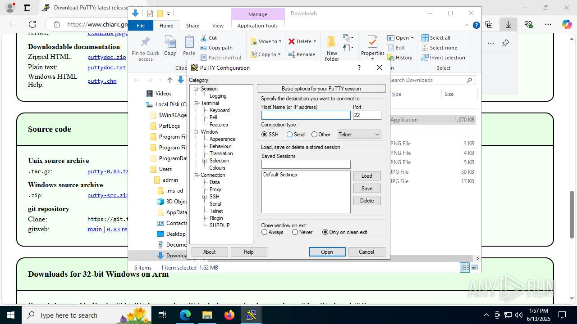Click the Delete session button

tap(367, 201)
